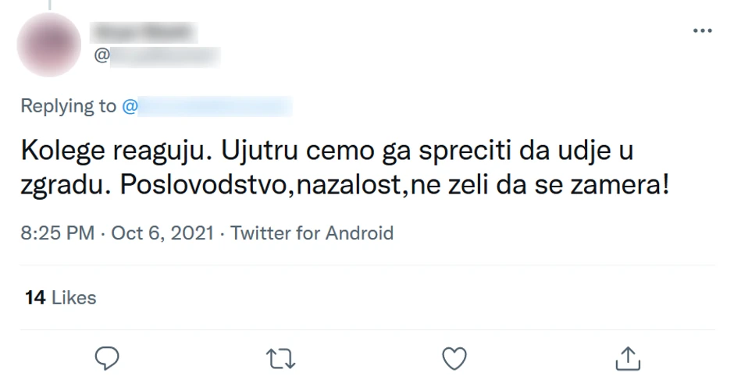Retweet this tweet using the arrows icon
This screenshot has width=734, height=387.
click(280, 358)
